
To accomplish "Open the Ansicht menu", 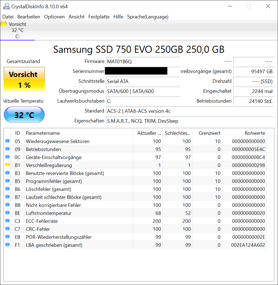I will click(x=76, y=17).
